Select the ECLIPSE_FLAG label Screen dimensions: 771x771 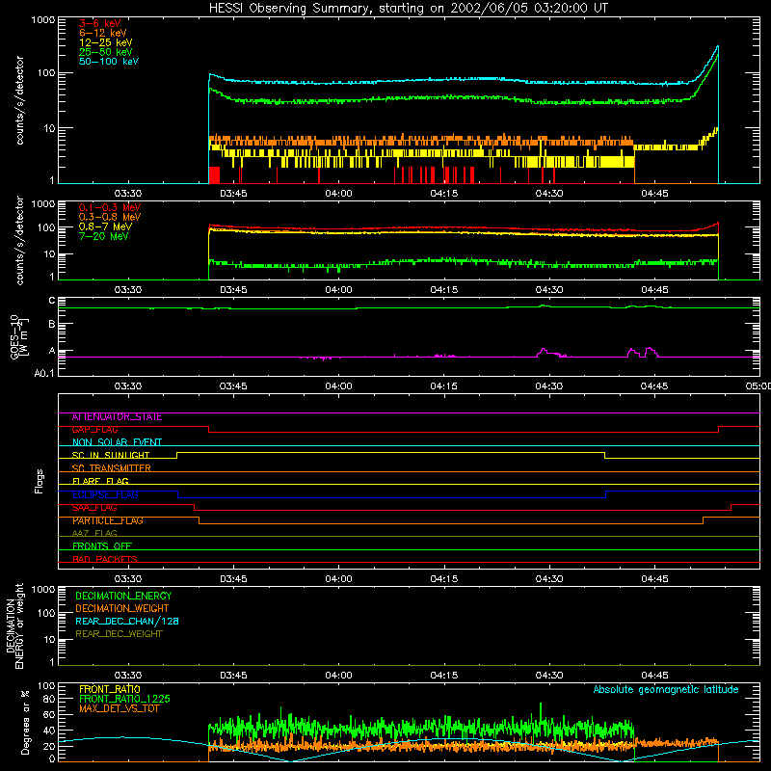(x=105, y=494)
